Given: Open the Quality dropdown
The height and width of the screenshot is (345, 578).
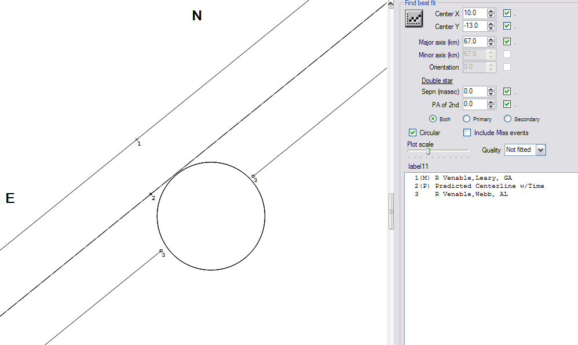Looking at the screenshot, I should tap(540, 150).
